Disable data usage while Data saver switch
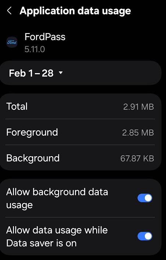 tap(145, 236)
